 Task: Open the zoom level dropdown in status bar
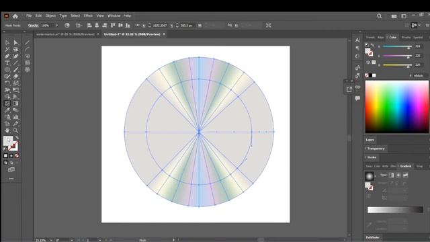(51, 240)
